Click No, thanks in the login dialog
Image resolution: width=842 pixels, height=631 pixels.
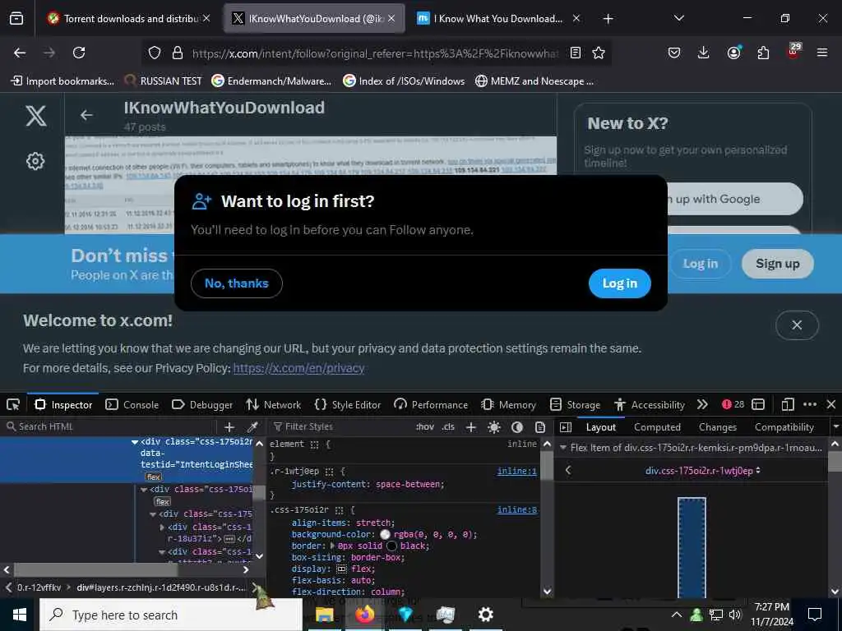click(236, 283)
